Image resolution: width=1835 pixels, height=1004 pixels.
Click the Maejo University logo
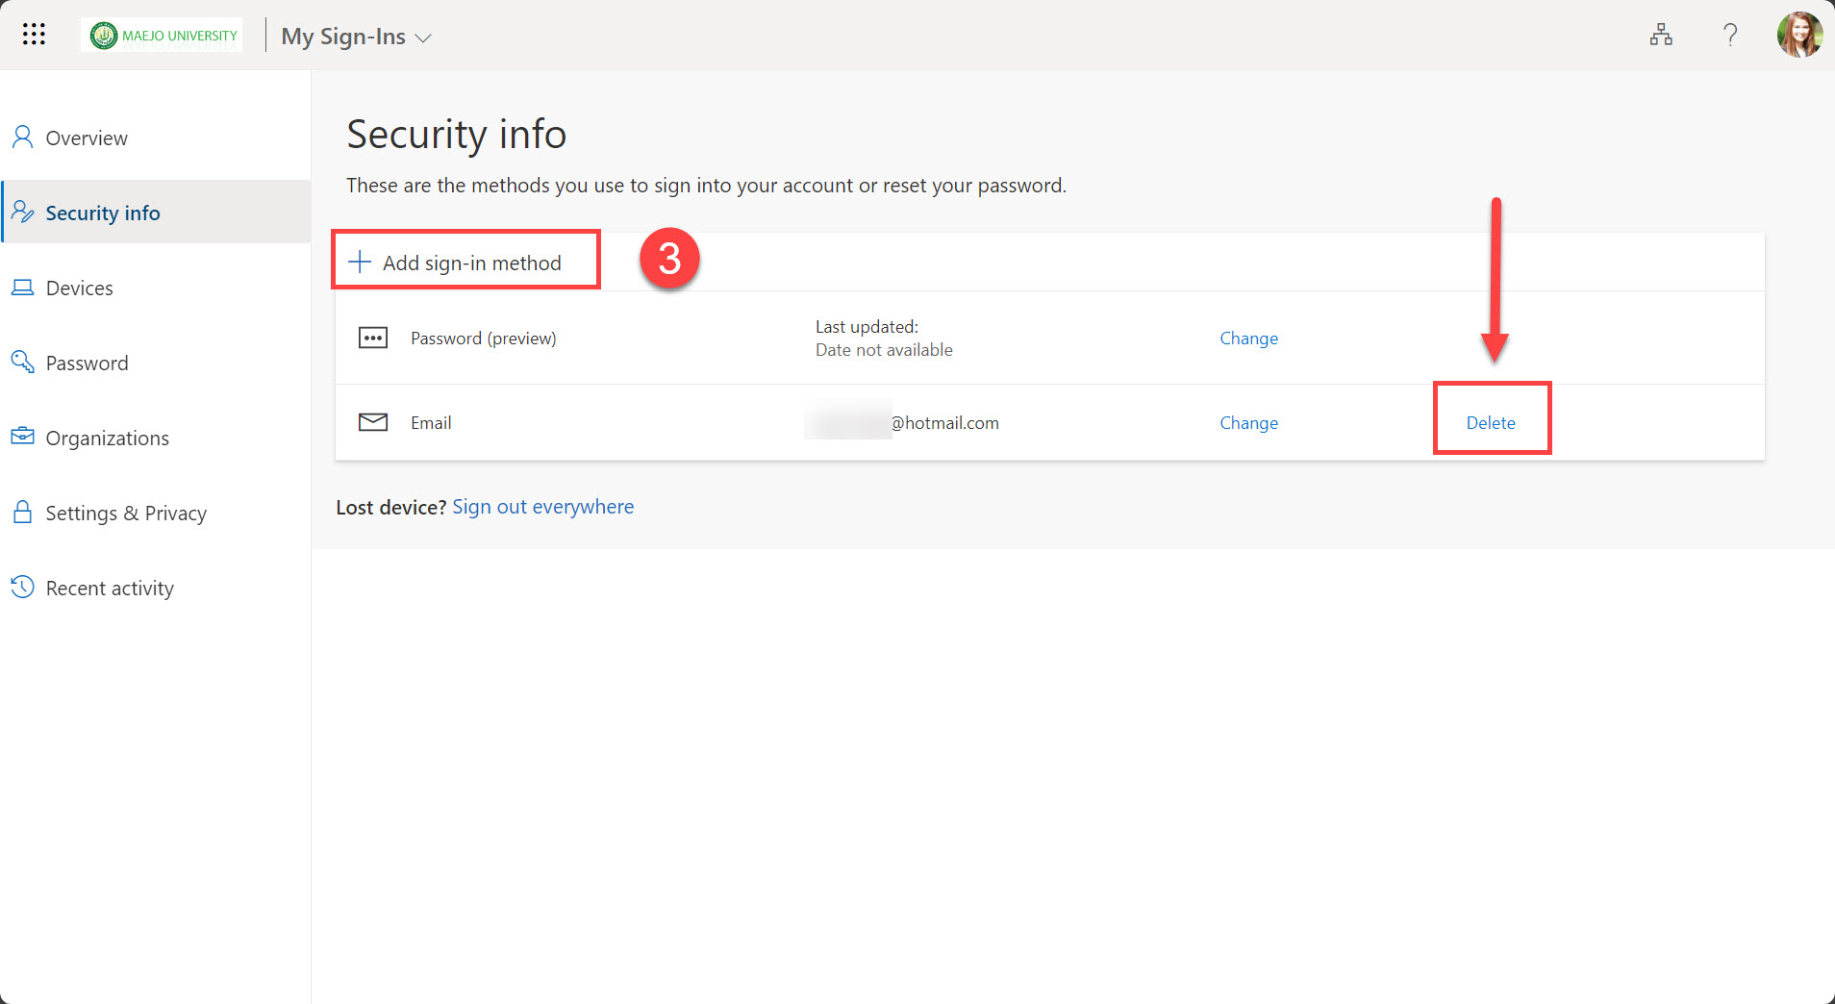(163, 36)
